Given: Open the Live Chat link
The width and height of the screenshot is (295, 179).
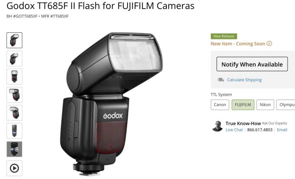Looking at the screenshot, I should 234,130.
